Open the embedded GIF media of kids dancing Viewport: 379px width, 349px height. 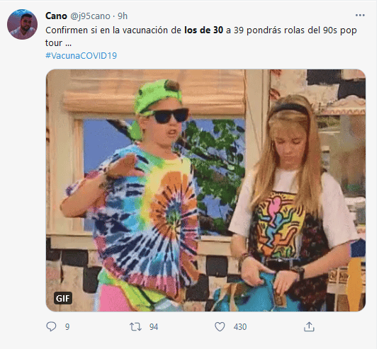click(x=205, y=190)
